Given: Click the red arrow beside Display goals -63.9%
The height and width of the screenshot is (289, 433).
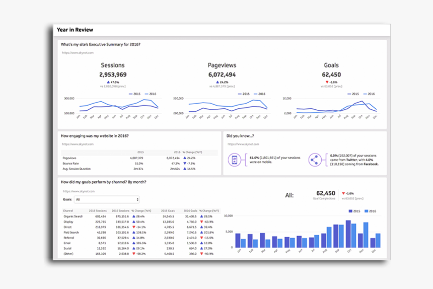Looking at the screenshot, I should point(201,222).
